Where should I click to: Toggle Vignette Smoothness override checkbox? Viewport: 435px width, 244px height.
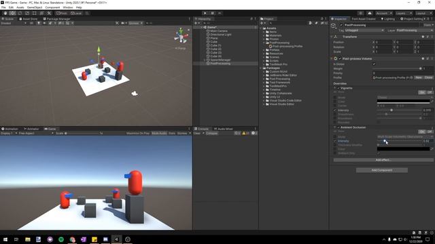click(x=335, y=115)
